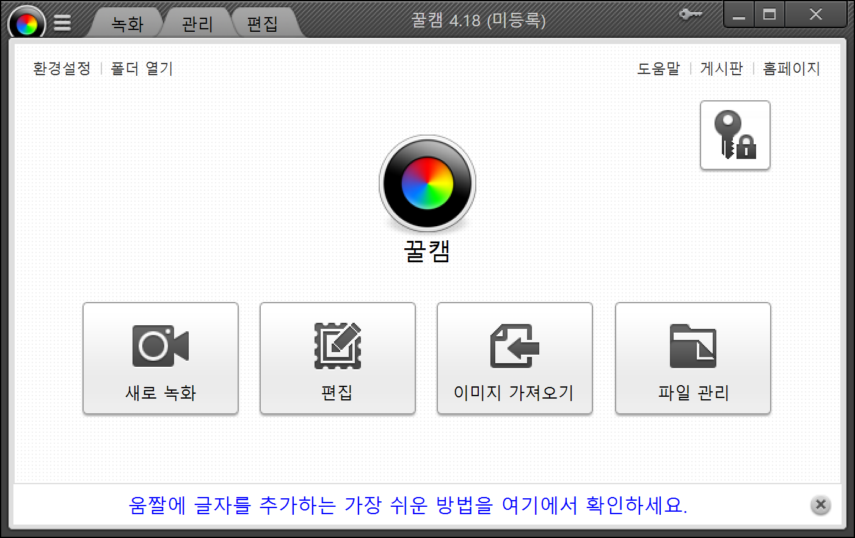Maximize the Honeycam window
The height and width of the screenshot is (538, 855).
[770, 15]
